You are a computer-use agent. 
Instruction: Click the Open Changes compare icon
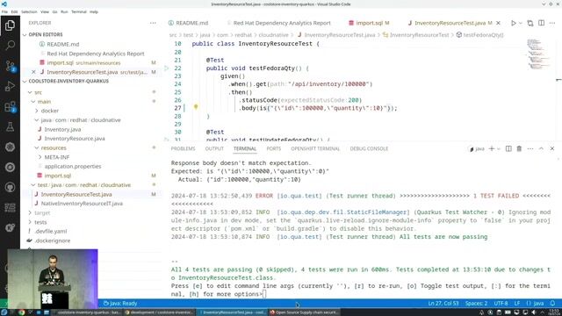pyautogui.click(x=530, y=23)
